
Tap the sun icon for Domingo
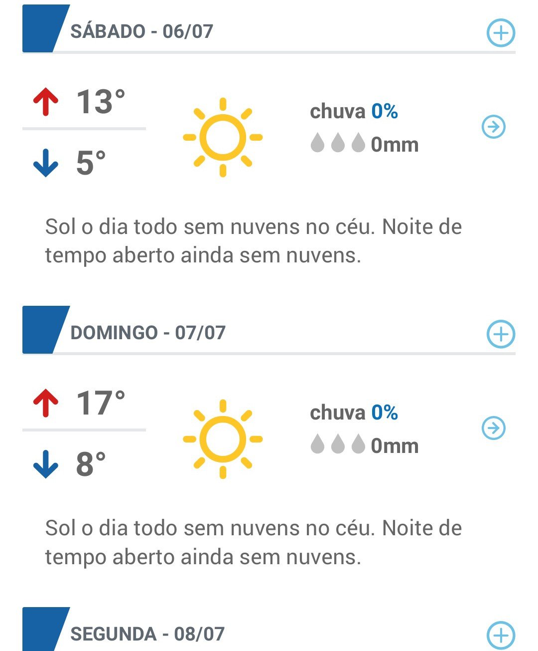coord(223,439)
